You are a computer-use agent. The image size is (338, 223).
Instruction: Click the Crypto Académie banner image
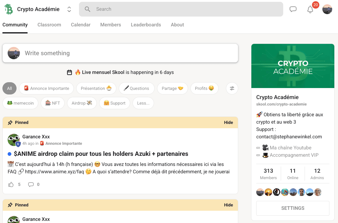point(293,66)
